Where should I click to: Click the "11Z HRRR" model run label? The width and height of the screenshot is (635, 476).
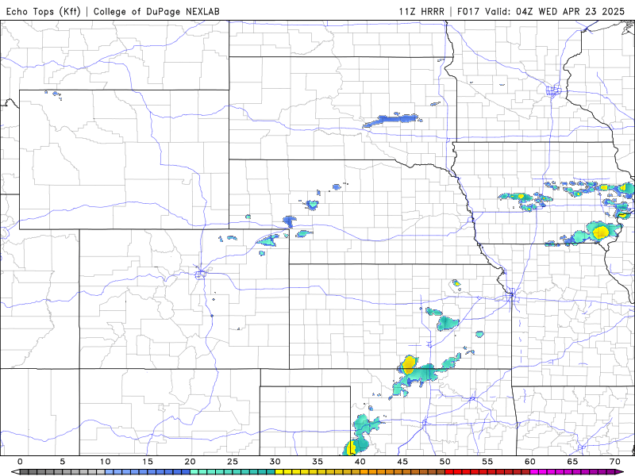click(421, 11)
